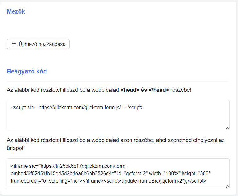
Task: Grab the resize handle of the iframe textarea
Action: click(227, 186)
